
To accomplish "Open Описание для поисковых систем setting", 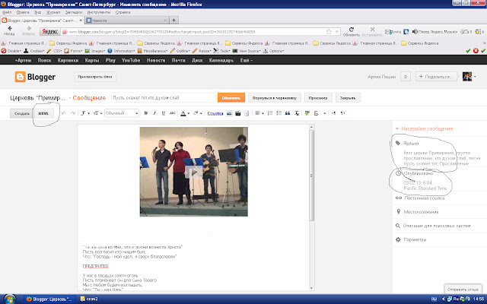I will coord(433,226).
